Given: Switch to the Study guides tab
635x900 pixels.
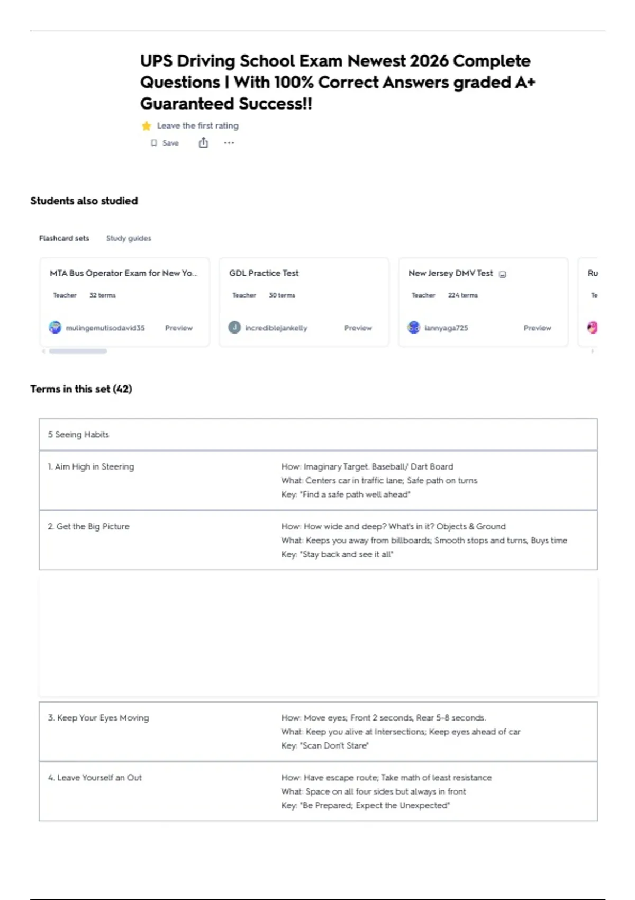Looking at the screenshot, I should coord(129,238).
